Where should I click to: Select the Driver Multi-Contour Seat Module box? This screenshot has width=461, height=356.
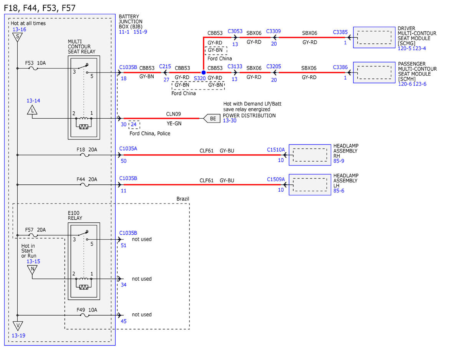click(x=374, y=37)
